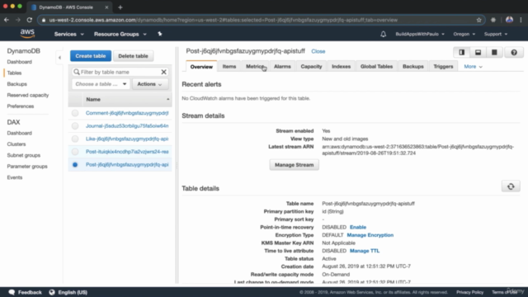The image size is (528, 297).
Task: Open the Chrome profile avatar
Action: pos(509,20)
